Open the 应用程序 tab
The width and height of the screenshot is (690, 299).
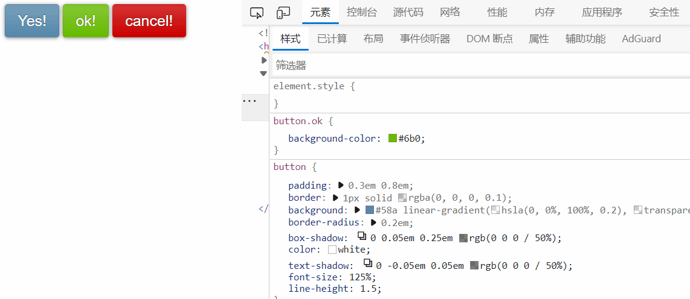click(x=602, y=12)
